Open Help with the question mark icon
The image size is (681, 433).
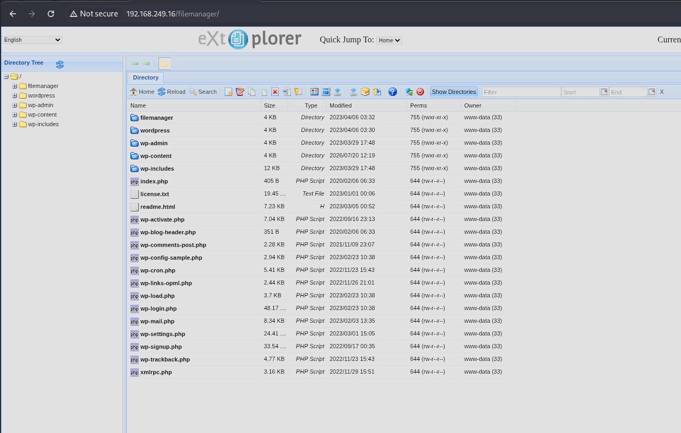click(393, 92)
